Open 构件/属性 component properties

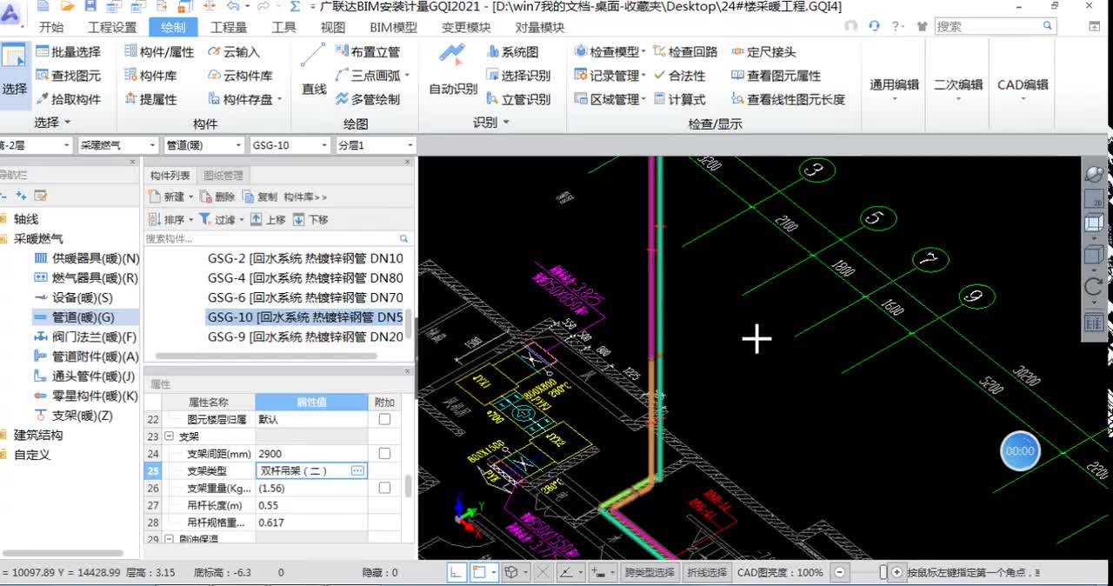[x=159, y=52]
